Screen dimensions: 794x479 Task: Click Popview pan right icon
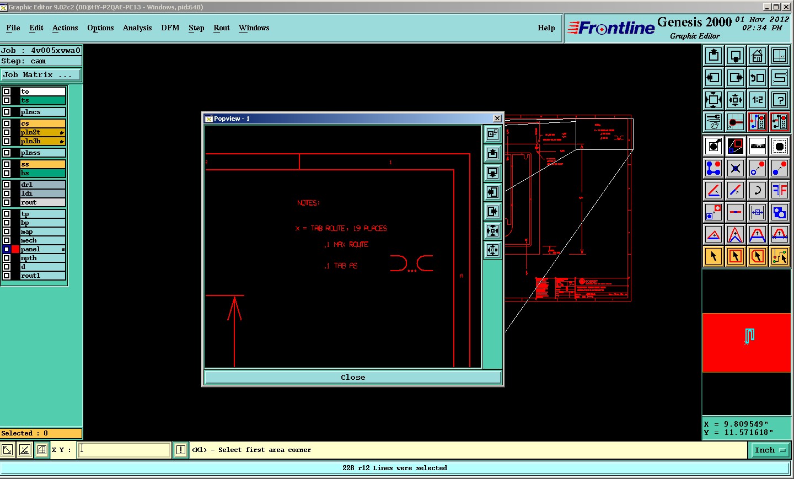coord(492,212)
